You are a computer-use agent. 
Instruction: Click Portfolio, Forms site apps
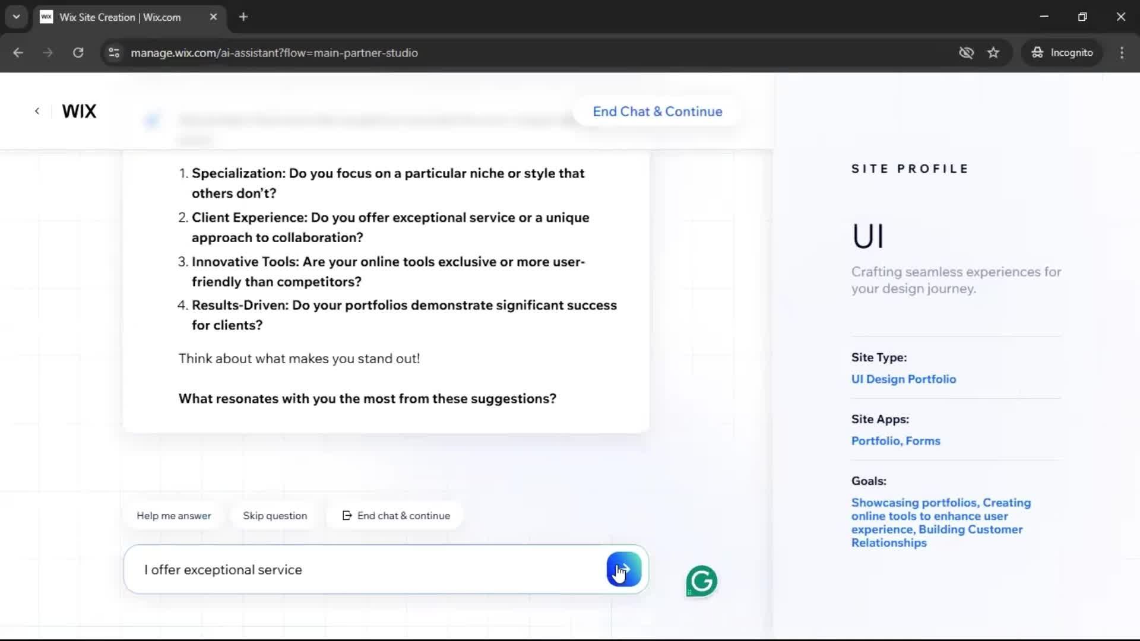coord(895,441)
